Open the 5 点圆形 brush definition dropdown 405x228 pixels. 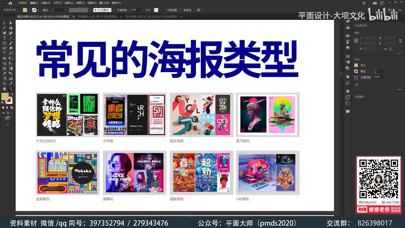pos(113,10)
